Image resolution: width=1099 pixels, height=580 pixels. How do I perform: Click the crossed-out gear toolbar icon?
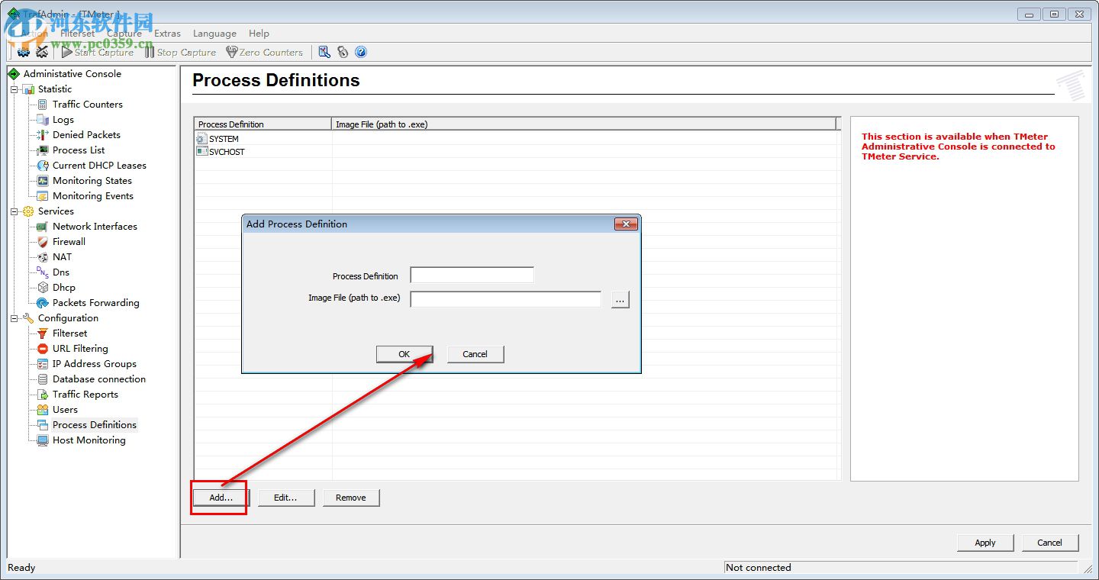[x=42, y=52]
